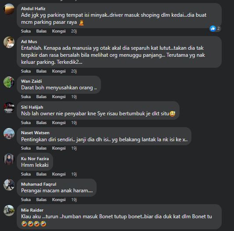This screenshot has height=231, width=234.
Task: Open Wan Zaidi's avatar image
Action: [x=9, y=82]
